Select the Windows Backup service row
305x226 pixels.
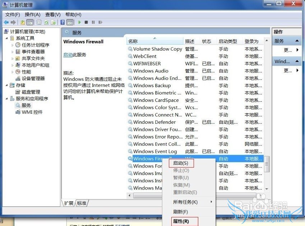[x=195, y=86]
